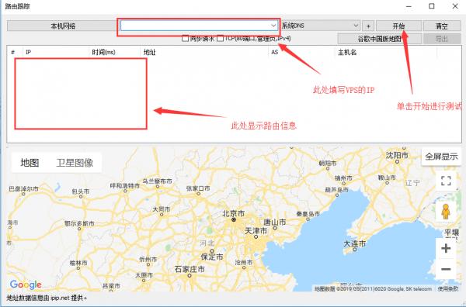Click 包头市 label on map
This screenshot has width=466, height=307.
coord(81,191)
